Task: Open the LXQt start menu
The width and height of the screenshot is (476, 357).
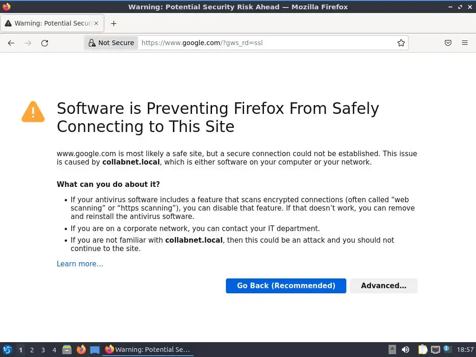Action: pos(7,350)
